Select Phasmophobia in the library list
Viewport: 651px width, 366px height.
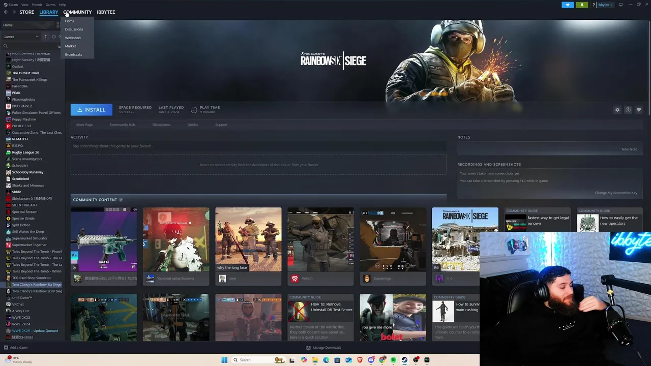[23, 100]
